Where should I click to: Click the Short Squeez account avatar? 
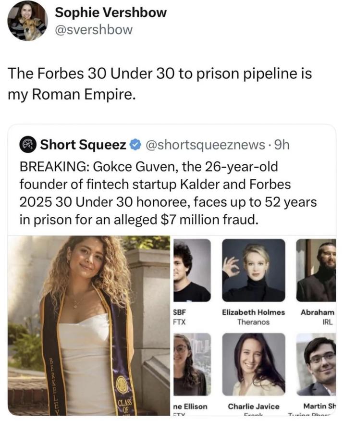click(27, 144)
